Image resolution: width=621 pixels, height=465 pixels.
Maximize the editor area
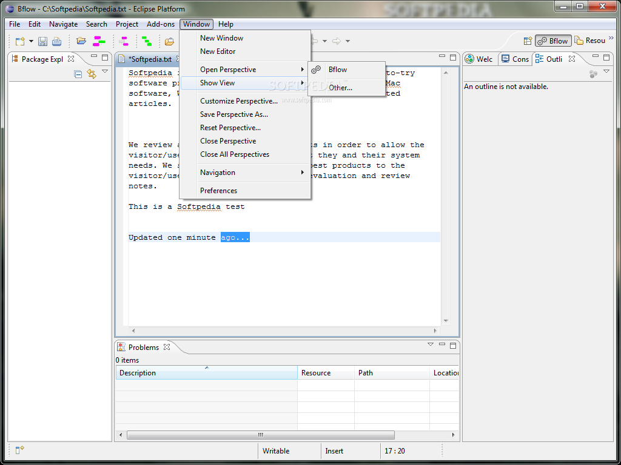[453, 58]
